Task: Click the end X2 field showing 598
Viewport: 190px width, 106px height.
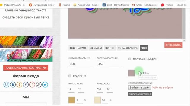Action: 100,90
